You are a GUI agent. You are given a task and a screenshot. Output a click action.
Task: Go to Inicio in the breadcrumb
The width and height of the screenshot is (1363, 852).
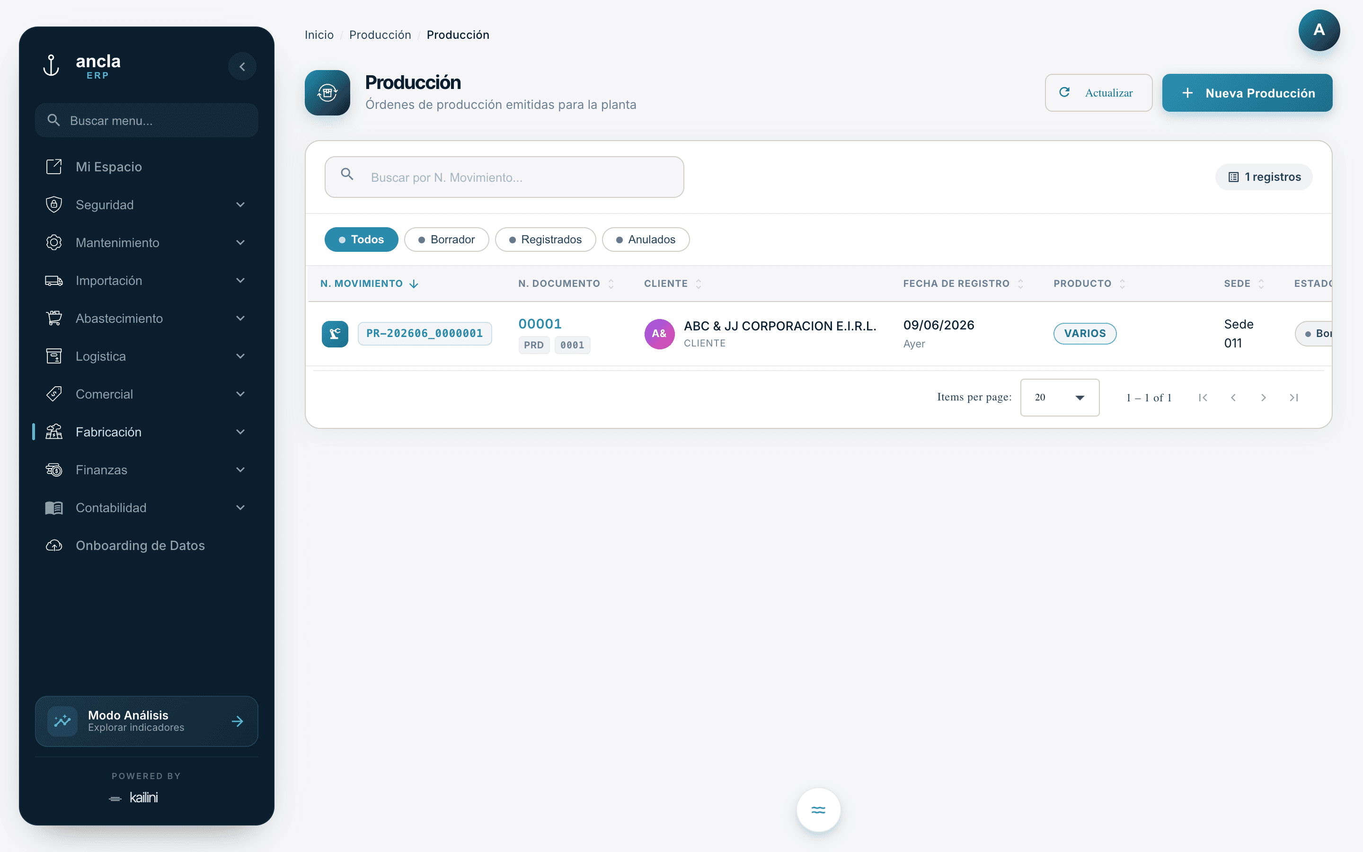[319, 35]
